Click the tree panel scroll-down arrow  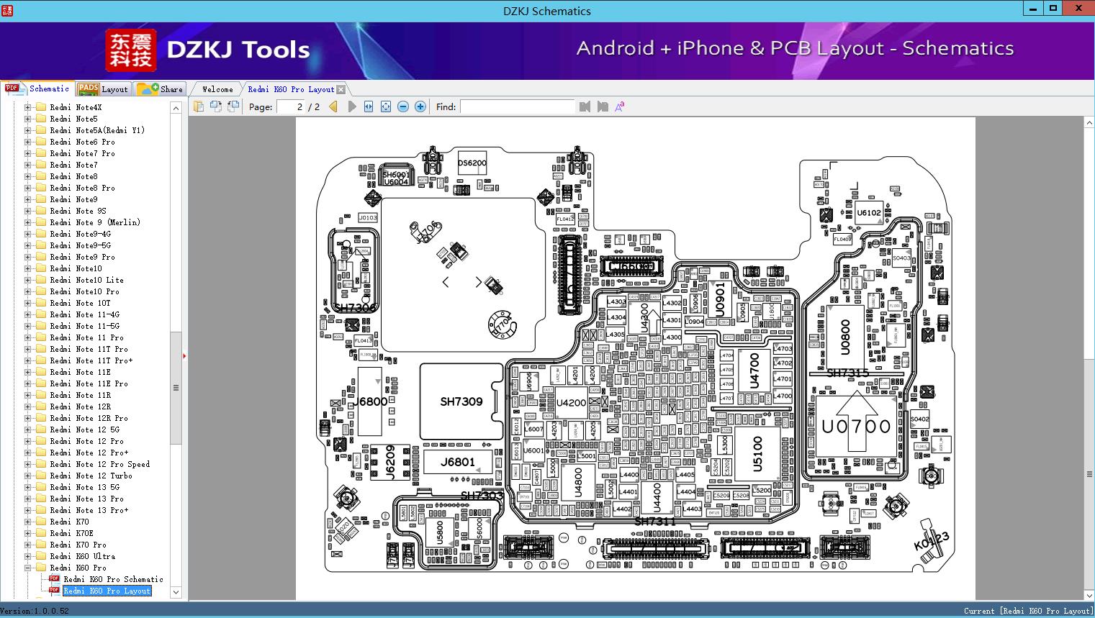click(176, 592)
